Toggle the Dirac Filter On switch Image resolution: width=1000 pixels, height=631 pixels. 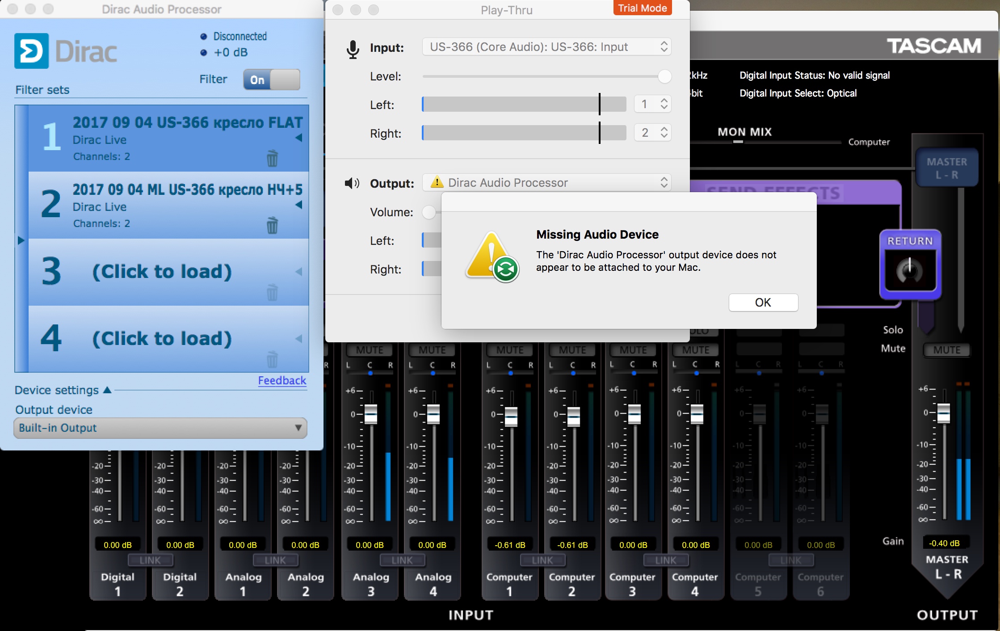(271, 80)
